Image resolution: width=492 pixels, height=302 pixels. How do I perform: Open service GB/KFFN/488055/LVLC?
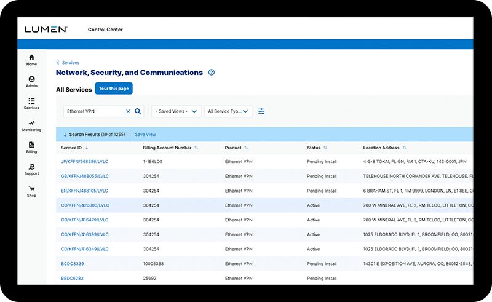[85, 176]
